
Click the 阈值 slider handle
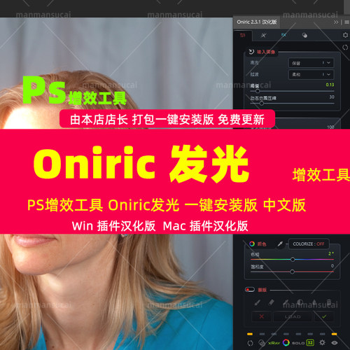258,91
